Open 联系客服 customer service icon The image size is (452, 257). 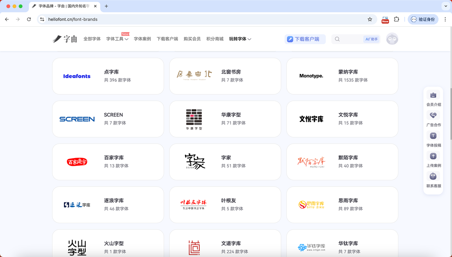tap(433, 176)
